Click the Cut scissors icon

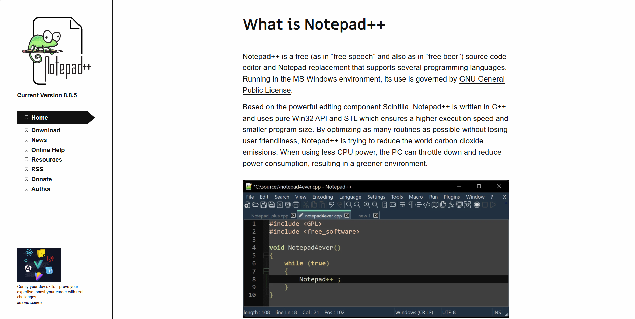point(306,205)
